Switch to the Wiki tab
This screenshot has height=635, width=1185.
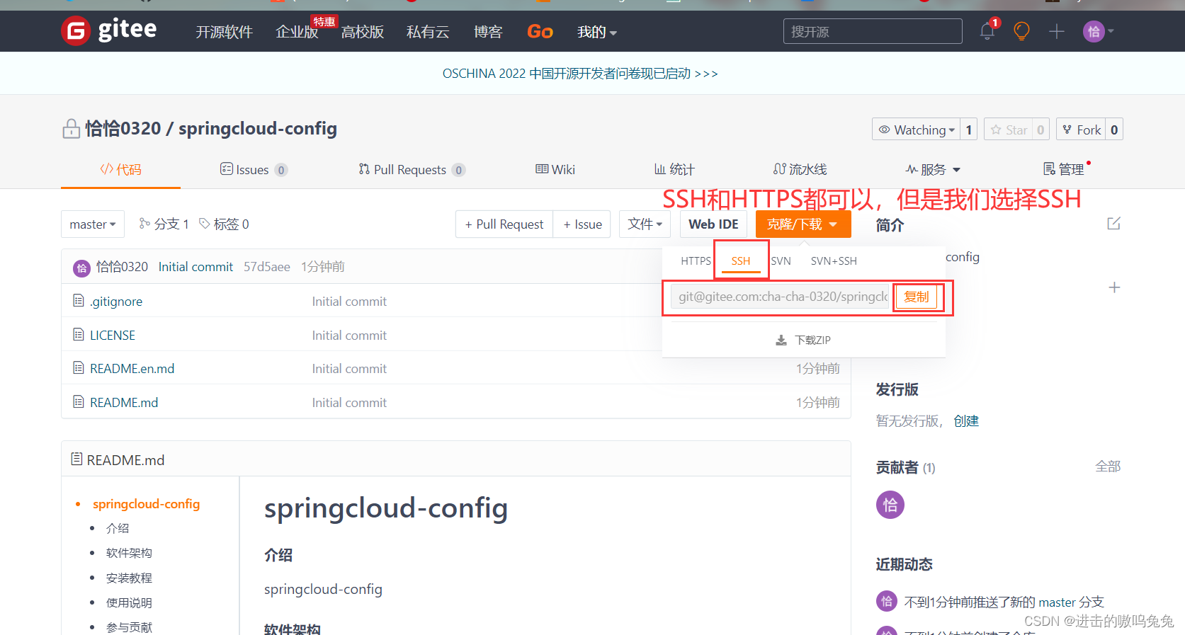tap(555, 169)
